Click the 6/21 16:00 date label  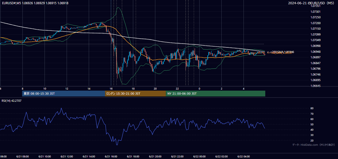[111, 156]
